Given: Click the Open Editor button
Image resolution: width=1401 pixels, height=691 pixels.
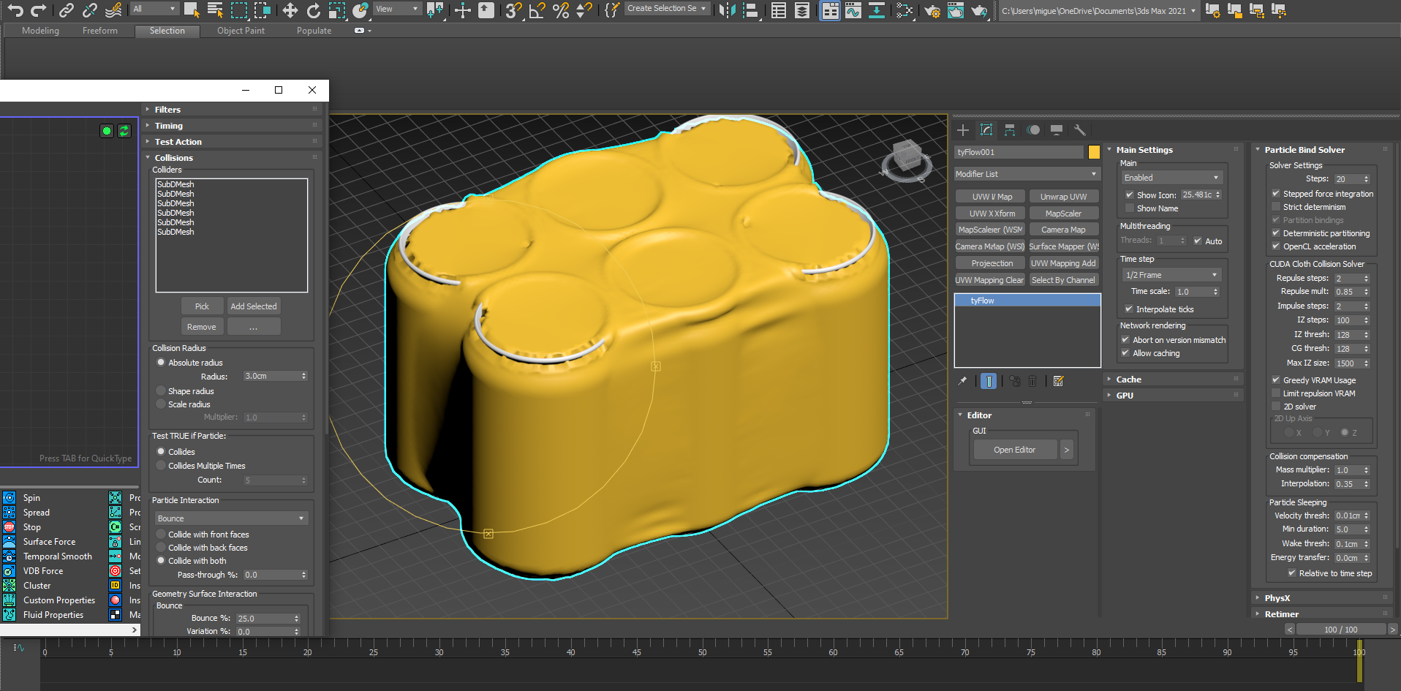Looking at the screenshot, I should pos(1014,450).
